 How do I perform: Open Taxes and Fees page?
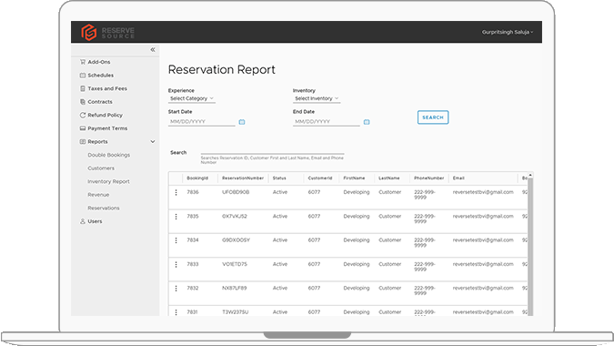[x=107, y=88]
